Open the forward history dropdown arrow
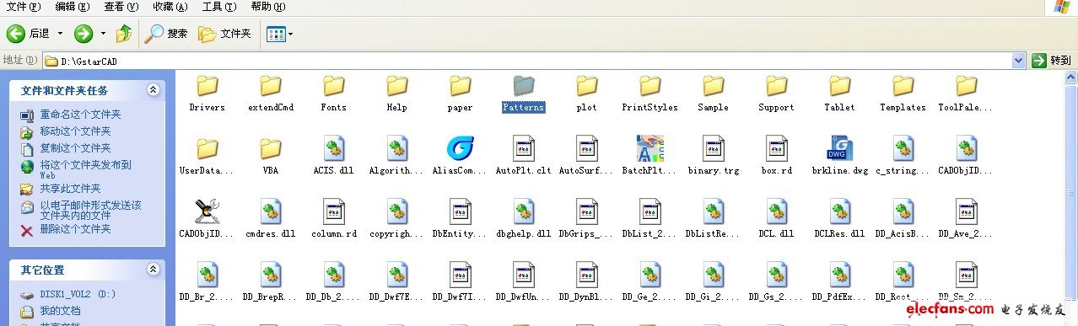1078x326 pixels. (x=103, y=34)
